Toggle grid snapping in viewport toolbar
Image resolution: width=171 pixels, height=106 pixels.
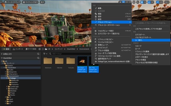[142, 2]
